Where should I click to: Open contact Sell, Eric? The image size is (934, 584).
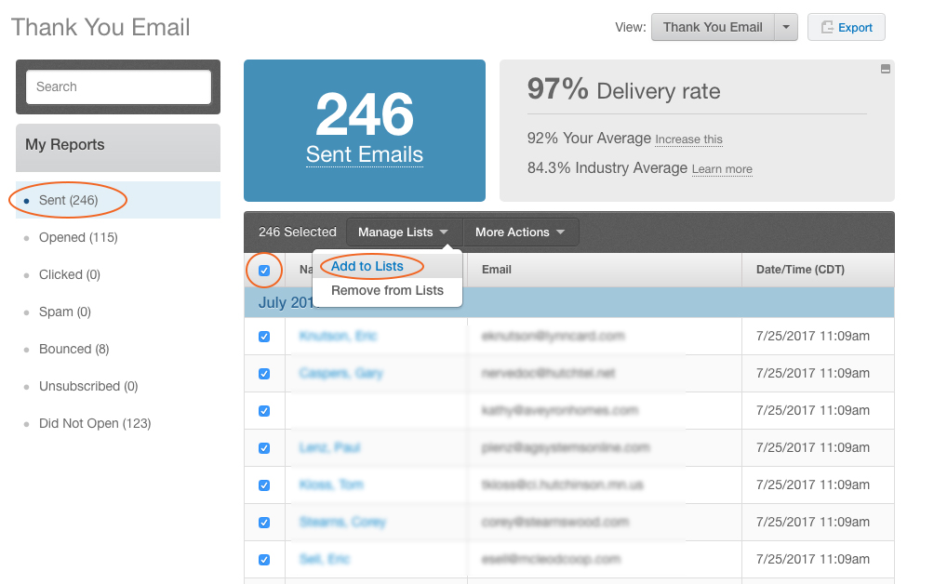(x=325, y=559)
